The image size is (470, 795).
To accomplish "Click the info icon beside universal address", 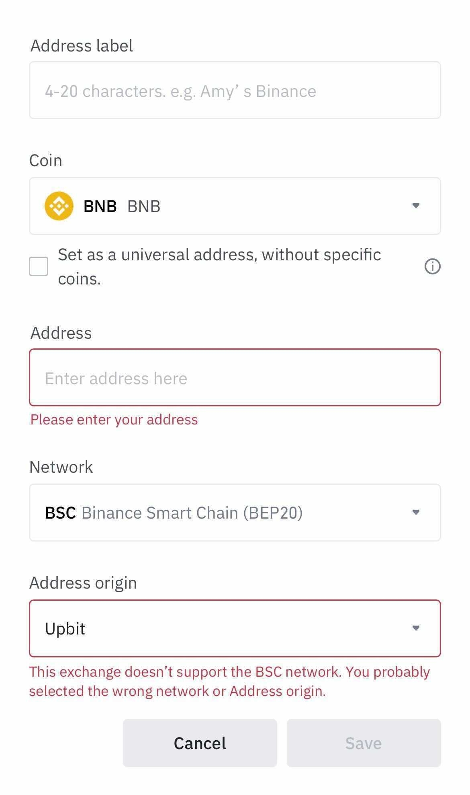I will click(x=432, y=266).
